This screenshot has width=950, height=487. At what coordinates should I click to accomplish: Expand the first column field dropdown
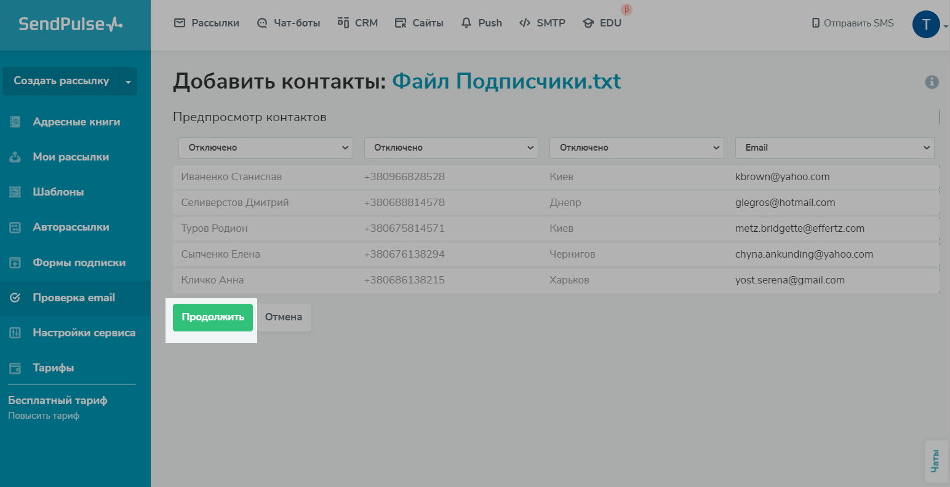pos(265,148)
